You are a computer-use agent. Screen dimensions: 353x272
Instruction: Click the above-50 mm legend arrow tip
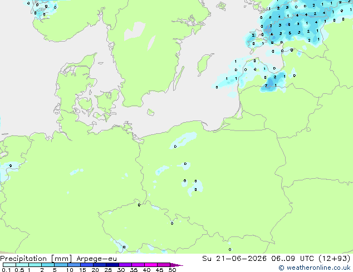click(176, 265)
